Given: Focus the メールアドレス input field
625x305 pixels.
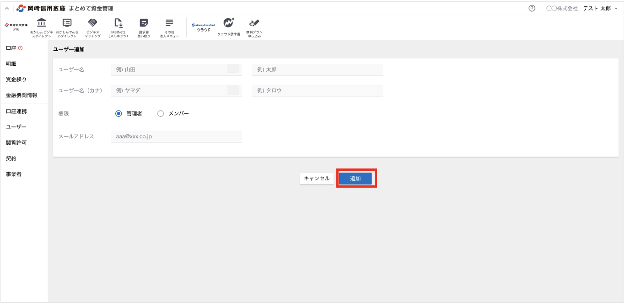Looking at the screenshot, I should 176,136.
